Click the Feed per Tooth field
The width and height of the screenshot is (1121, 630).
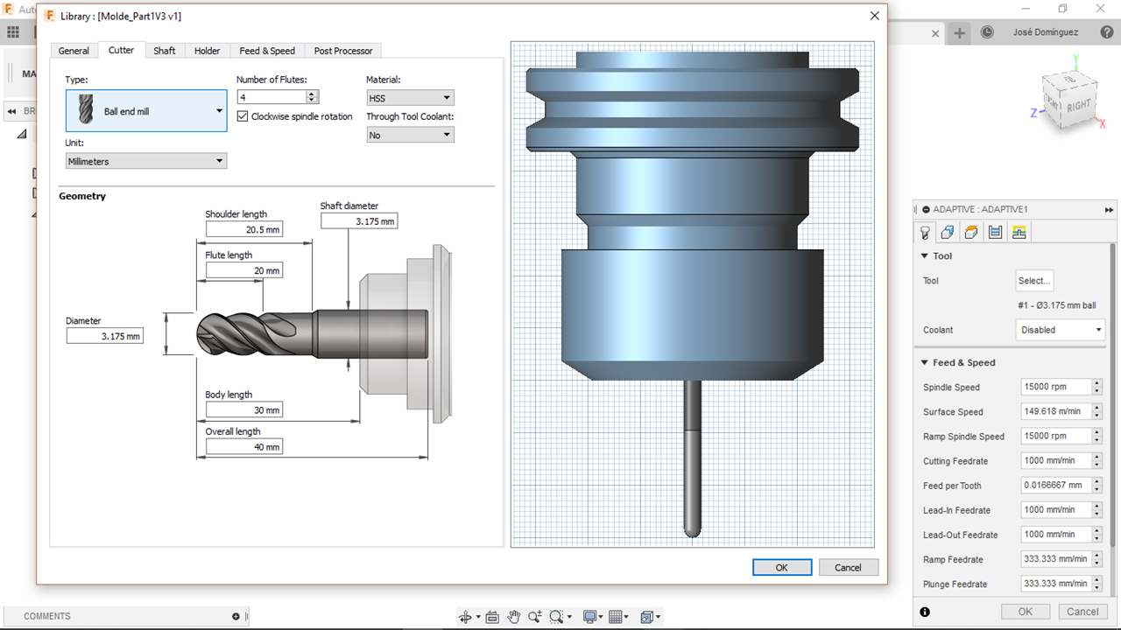[1056, 485]
